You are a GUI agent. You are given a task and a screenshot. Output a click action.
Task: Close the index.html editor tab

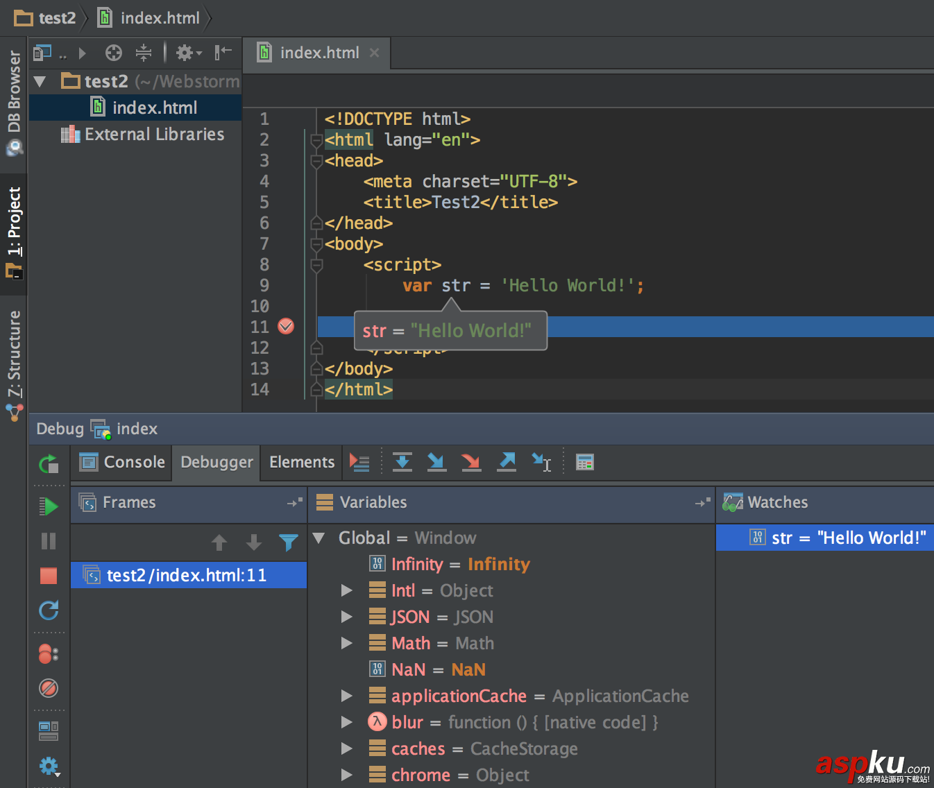375,53
